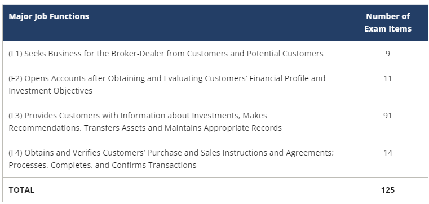Click the words Exam Items in header
The image size is (429, 204).
click(388, 29)
